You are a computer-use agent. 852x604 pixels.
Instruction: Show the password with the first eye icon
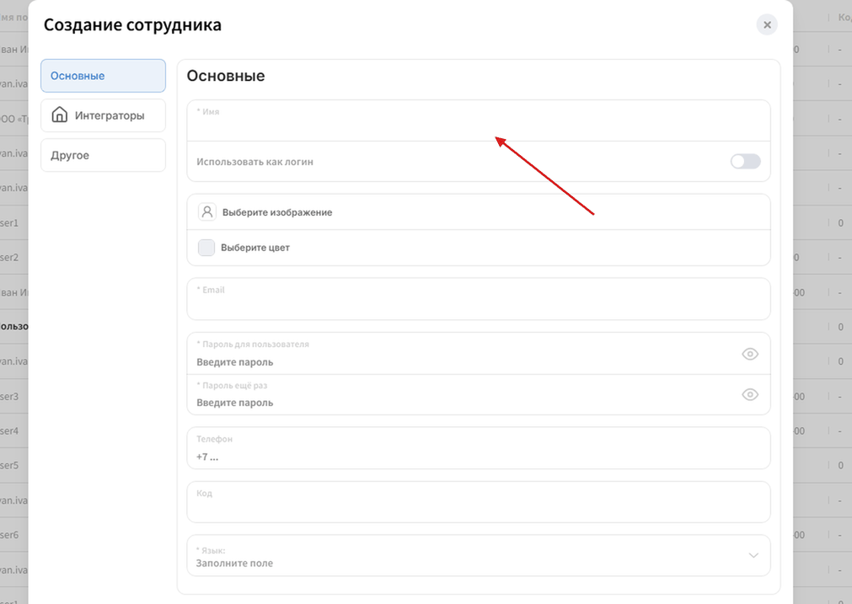tap(750, 354)
